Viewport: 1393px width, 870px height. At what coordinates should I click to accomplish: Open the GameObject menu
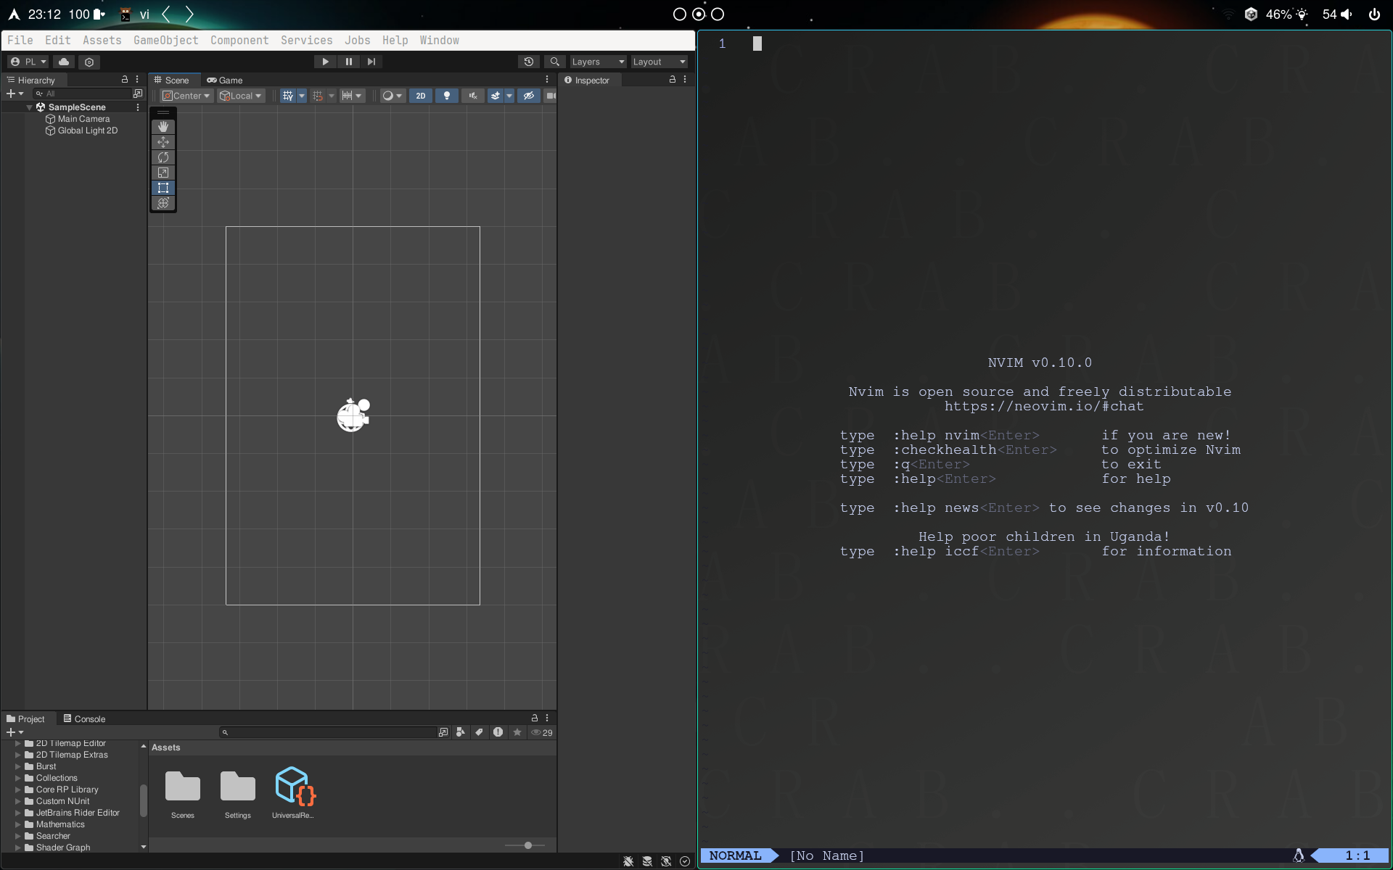pyautogui.click(x=166, y=40)
